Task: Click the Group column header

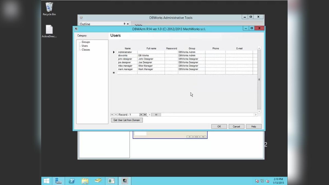Action: tap(192, 48)
